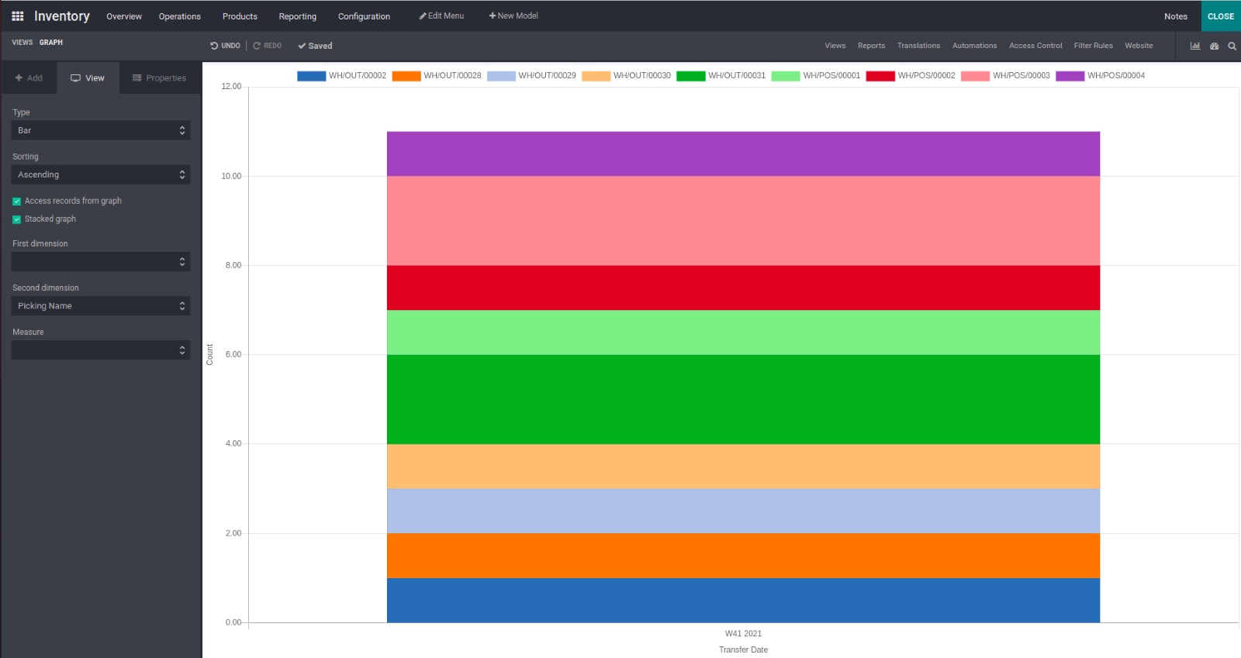Disable Access records from graph checkbox
The width and height of the screenshot is (1241, 658).
point(16,202)
